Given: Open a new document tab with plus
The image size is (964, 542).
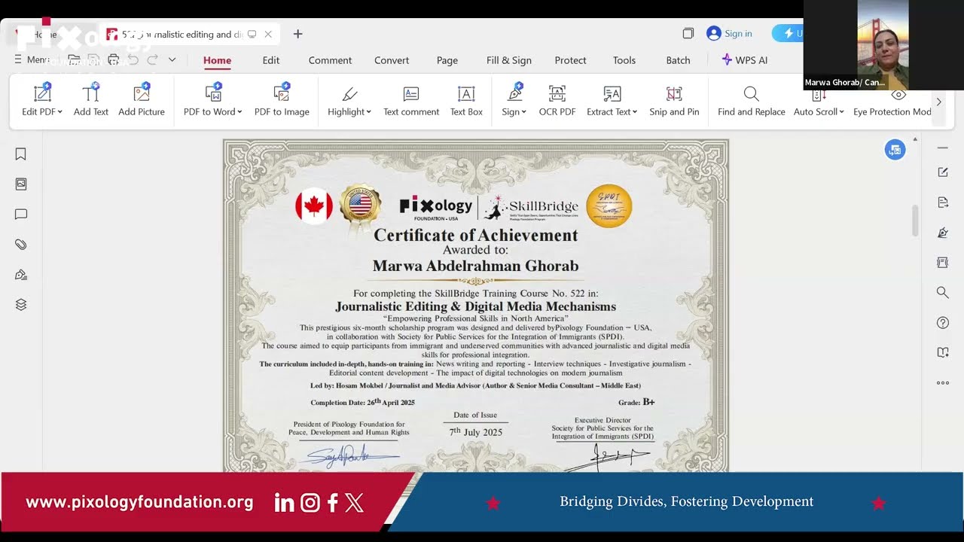Looking at the screenshot, I should [297, 34].
